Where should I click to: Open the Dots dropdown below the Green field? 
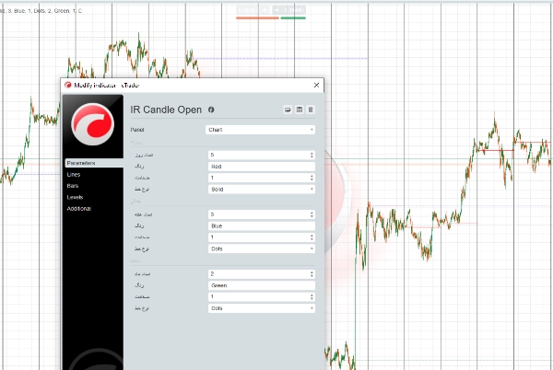coord(262,308)
